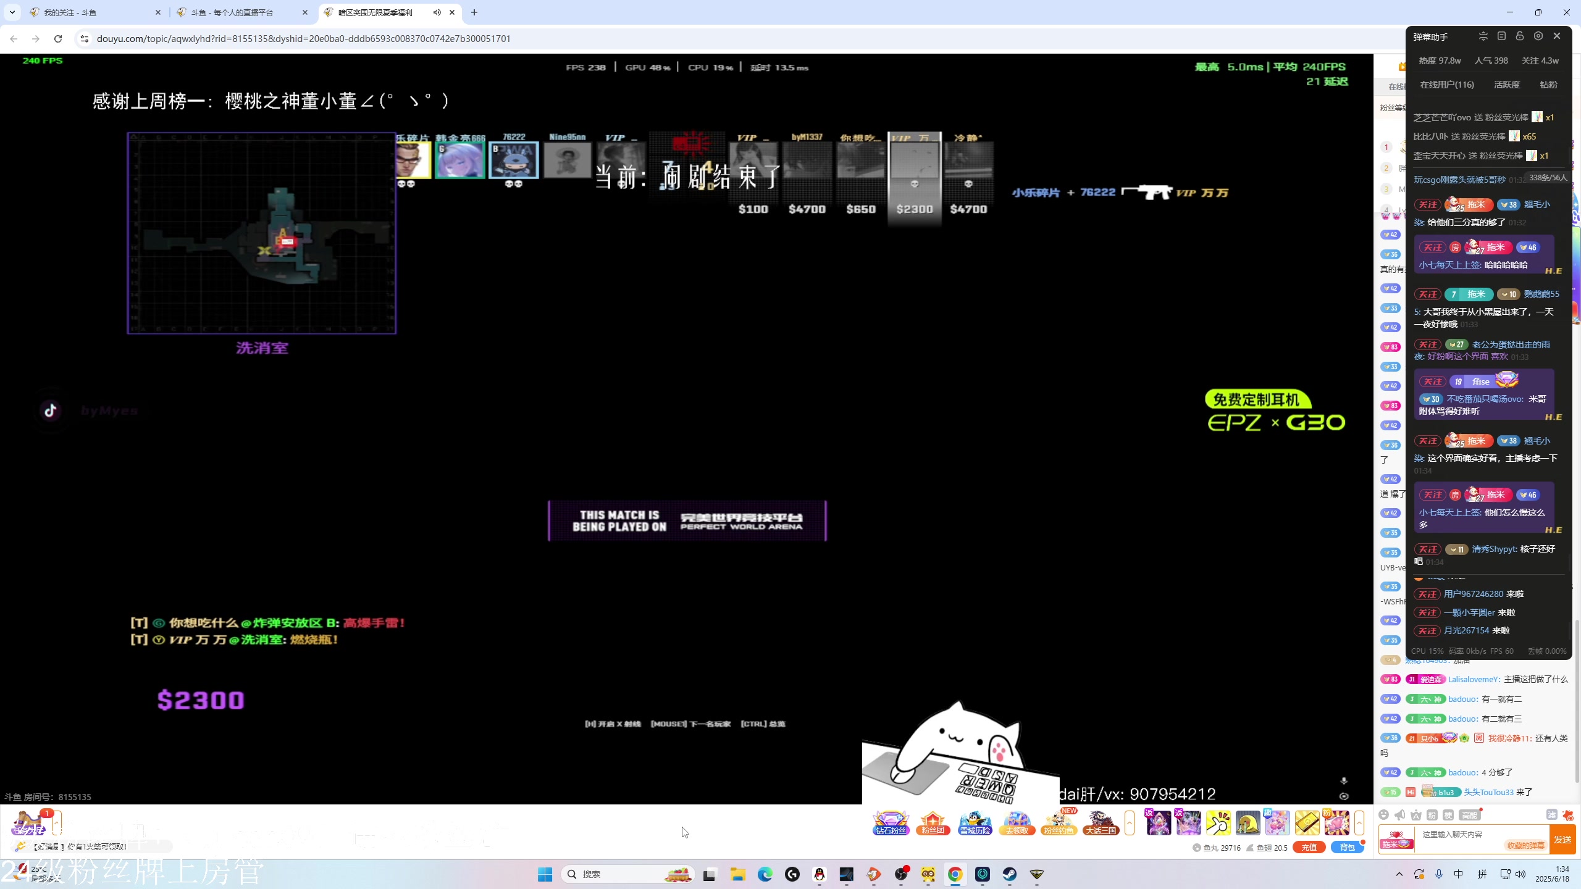The width and height of the screenshot is (1581, 889).
Task: Switch to the 斗鱼 - 每个人的直播平台 tab
Action: 242,12
